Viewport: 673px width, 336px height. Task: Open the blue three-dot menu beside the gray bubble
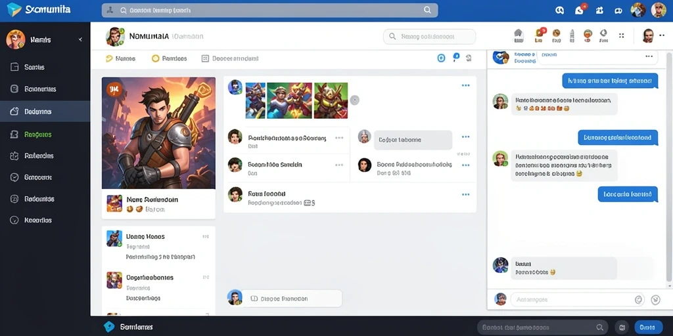[x=466, y=136]
